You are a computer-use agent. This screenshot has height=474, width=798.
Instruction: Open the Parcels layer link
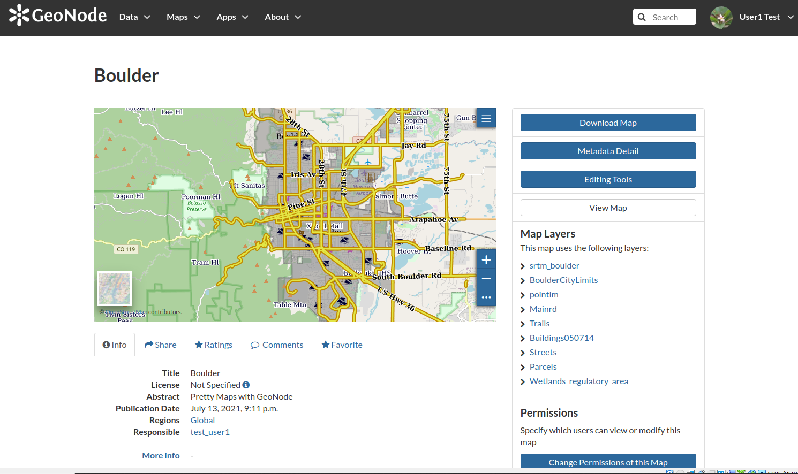pyautogui.click(x=543, y=366)
